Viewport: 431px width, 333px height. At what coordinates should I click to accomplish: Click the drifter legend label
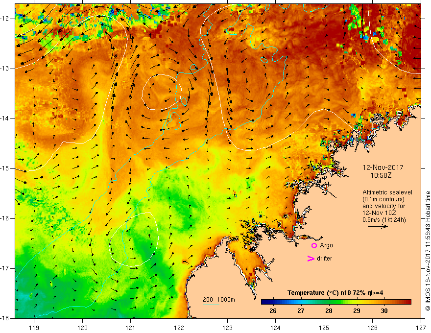click(324, 259)
